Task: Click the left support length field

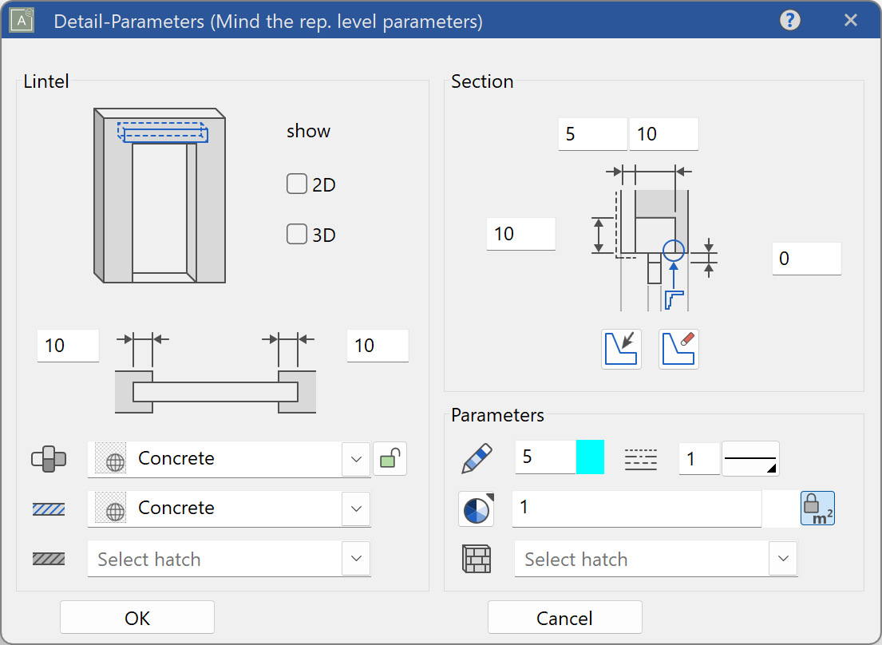Action: [68, 346]
